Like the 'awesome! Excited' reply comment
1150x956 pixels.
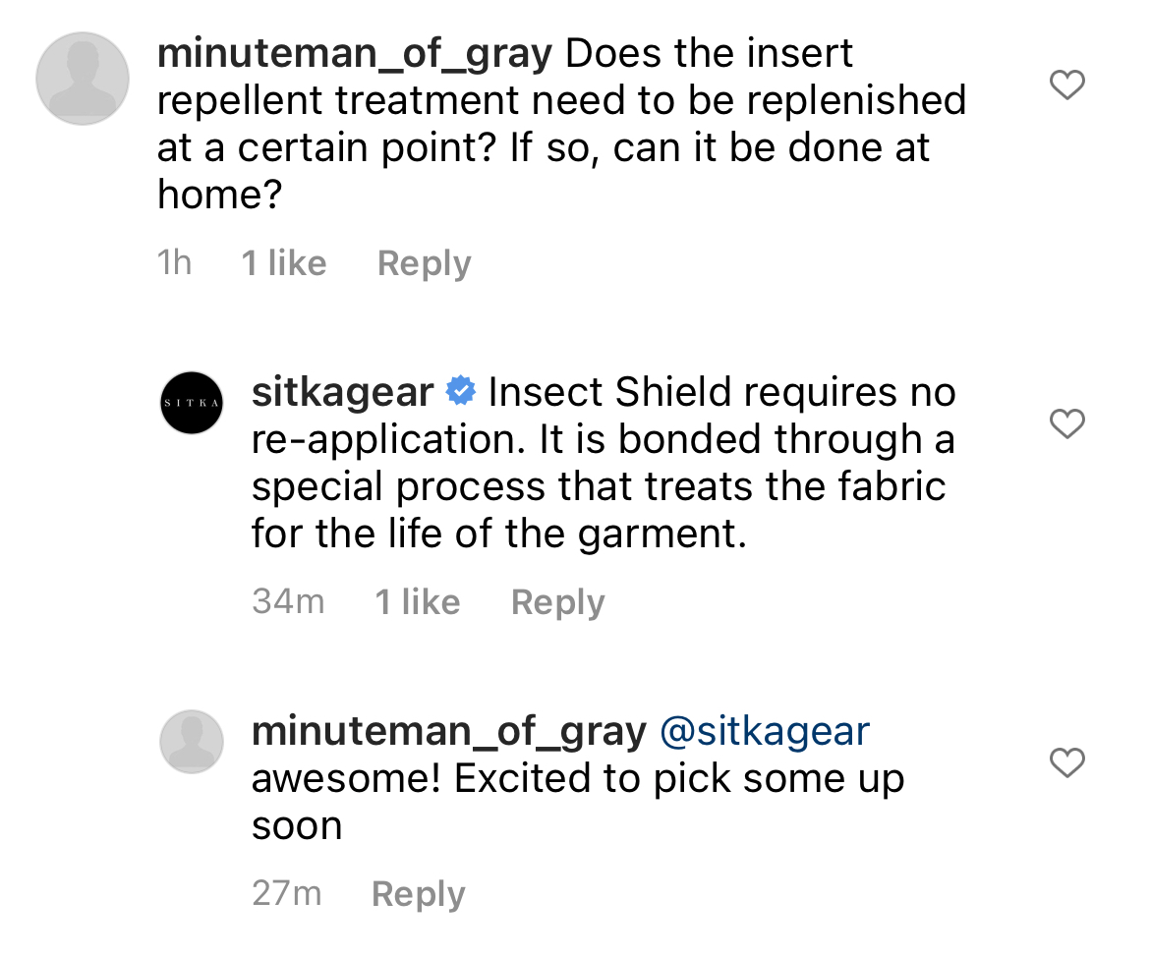(1067, 762)
